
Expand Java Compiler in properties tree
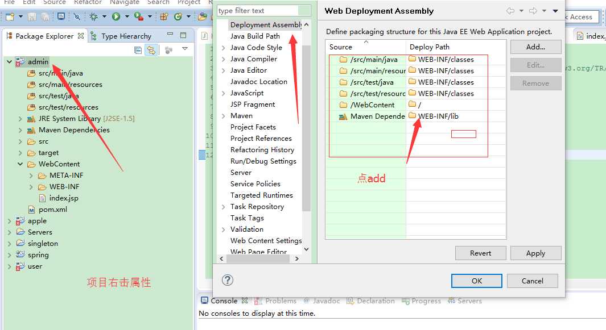point(224,59)
